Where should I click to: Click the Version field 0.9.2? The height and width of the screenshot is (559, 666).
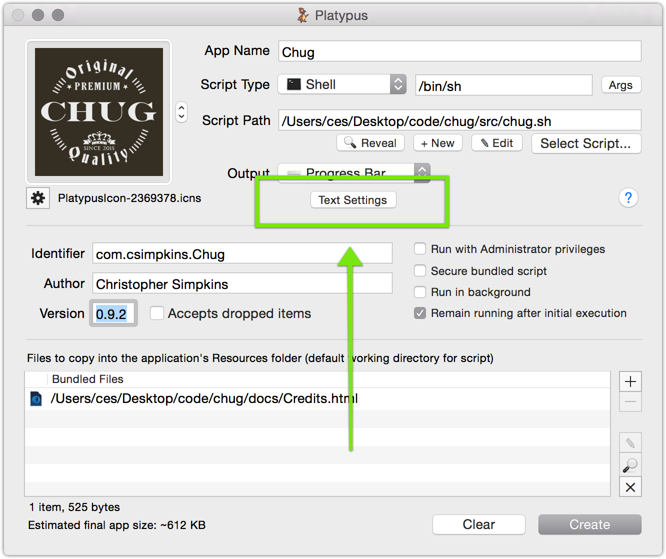click(x=113, y=313)
